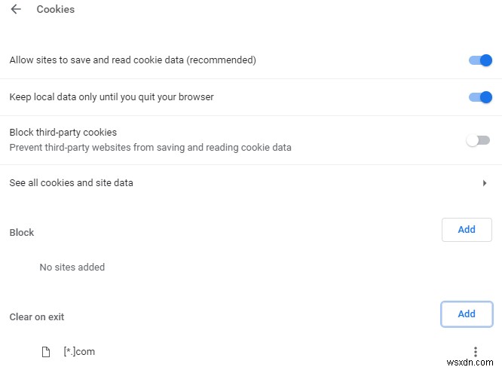Disable the keep local data until quit switch

[x=479, y=97]
